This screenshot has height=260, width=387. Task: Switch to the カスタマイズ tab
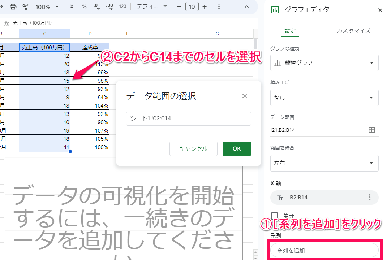coord(353,31)
